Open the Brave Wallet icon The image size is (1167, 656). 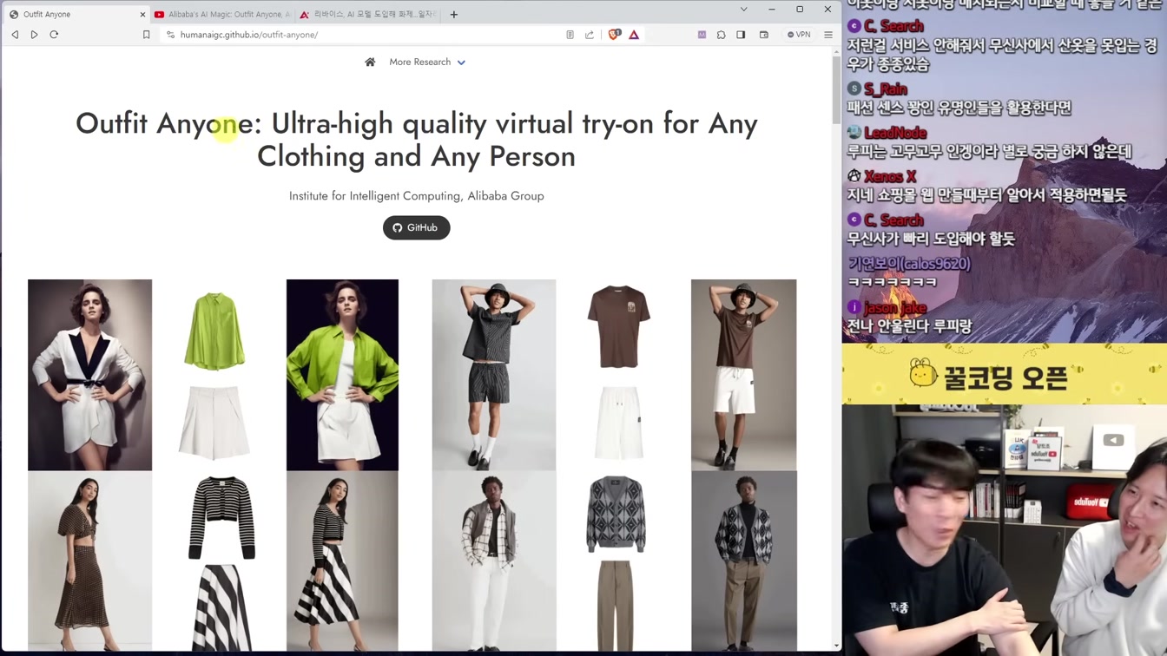click(764, 35)
